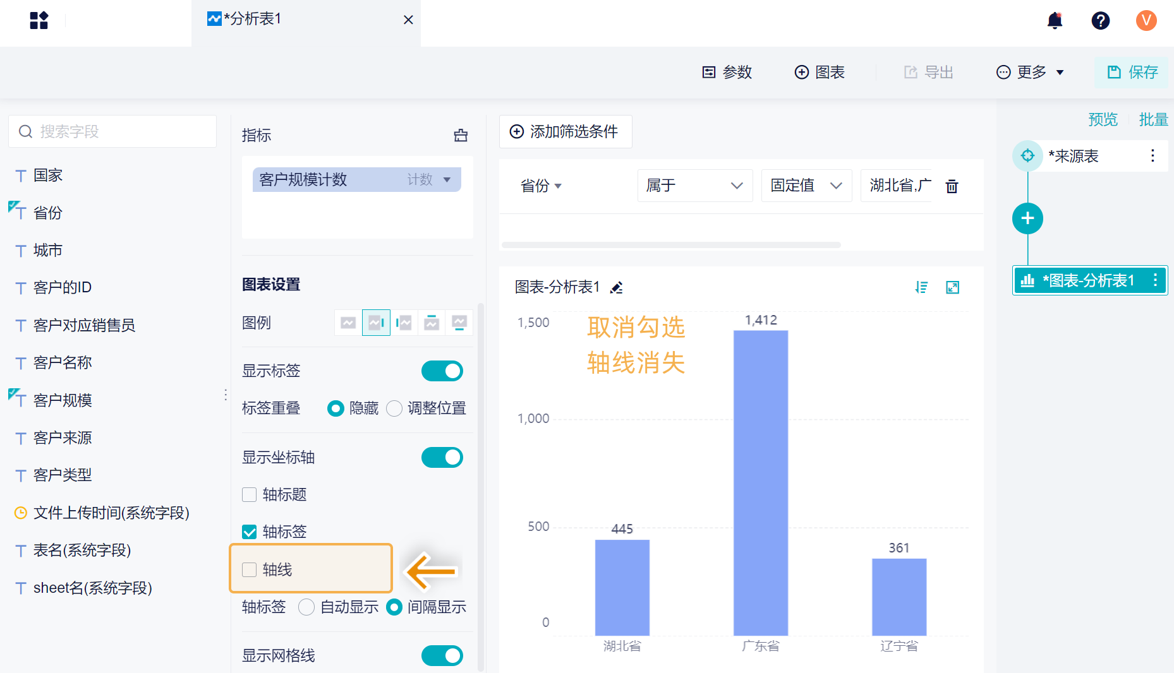Check the 轴标题 checkbox
The width and height of the screenshot is (1174, 673).
250,495
